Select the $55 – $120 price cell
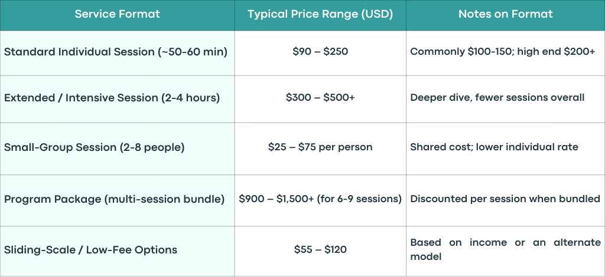Screen dimensions: 605x277 [320, 251]
